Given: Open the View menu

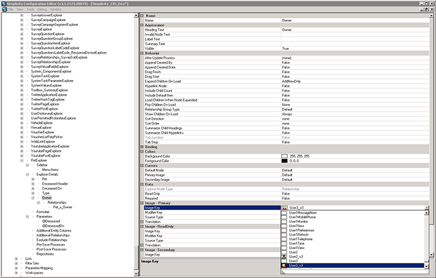Looking at the screenshot, I should pos(20,9).
